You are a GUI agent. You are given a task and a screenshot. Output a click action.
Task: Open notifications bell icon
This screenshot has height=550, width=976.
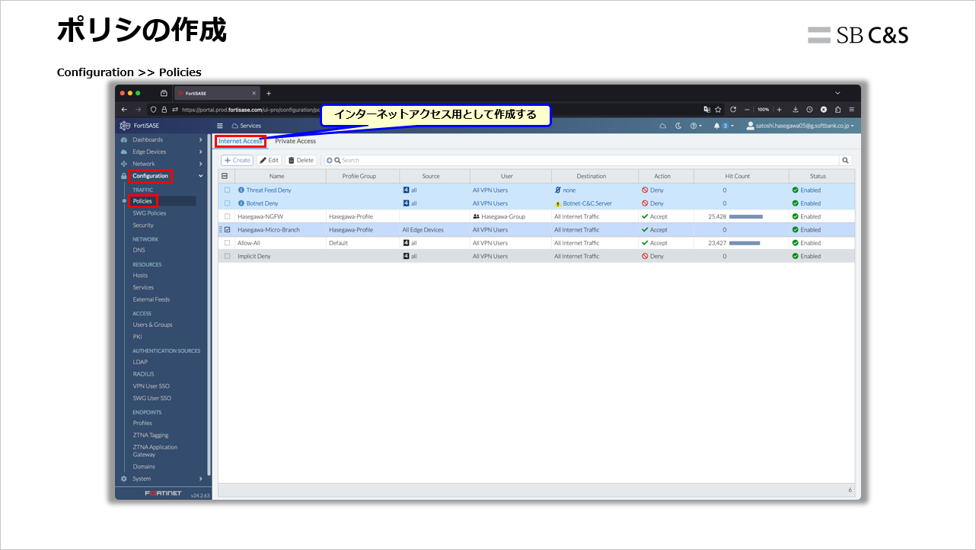[716, 126]
